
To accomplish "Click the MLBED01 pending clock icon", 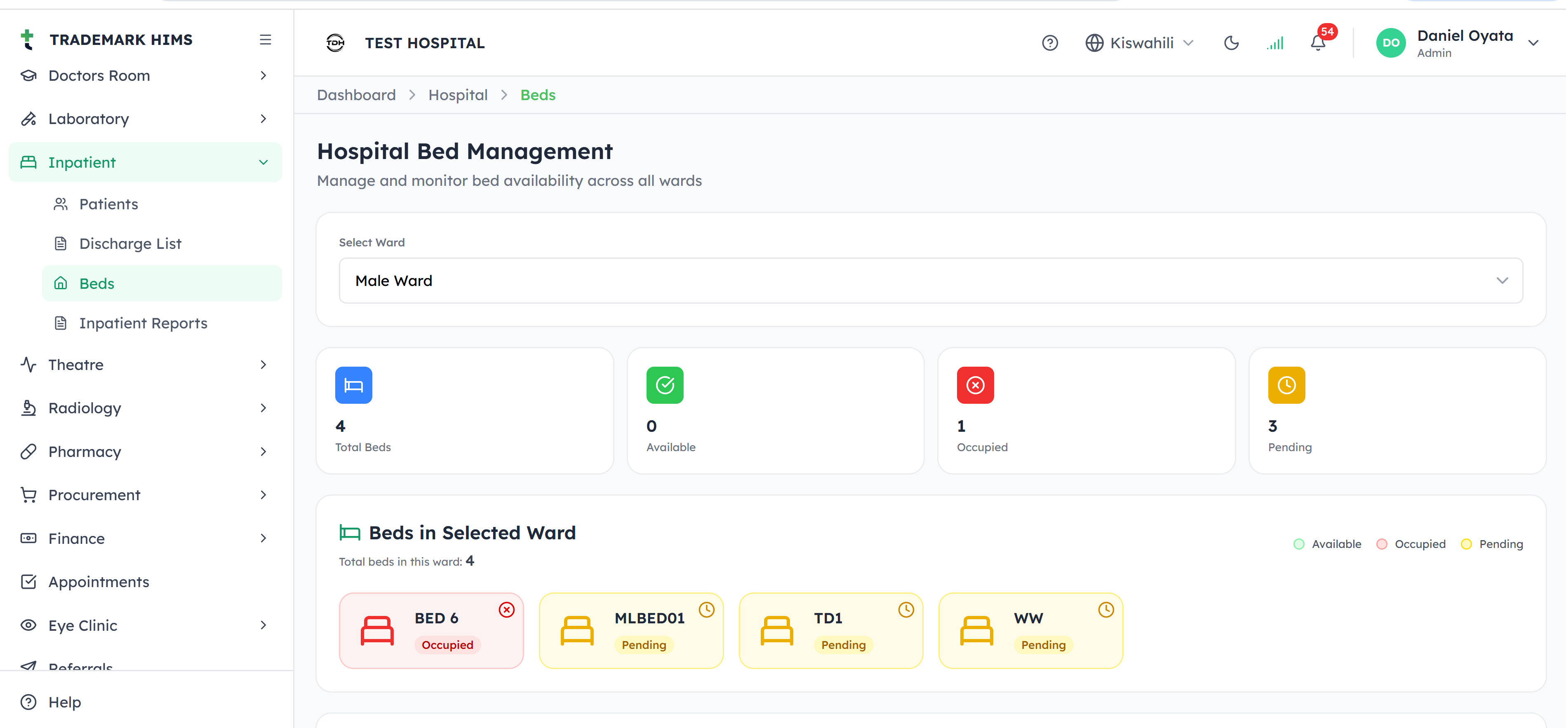I will 706,609.
